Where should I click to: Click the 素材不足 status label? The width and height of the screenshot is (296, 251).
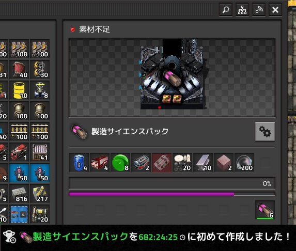95,29
